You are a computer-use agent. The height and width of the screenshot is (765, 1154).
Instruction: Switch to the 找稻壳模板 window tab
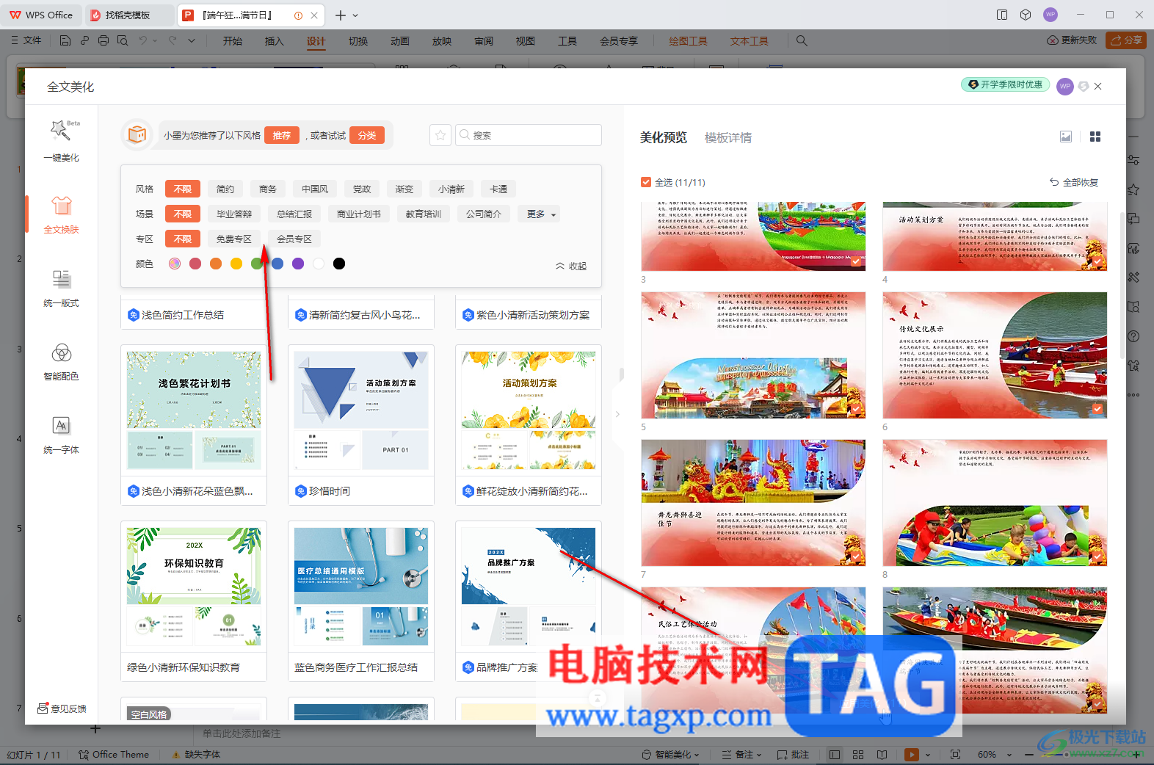[x=128, y=15]
